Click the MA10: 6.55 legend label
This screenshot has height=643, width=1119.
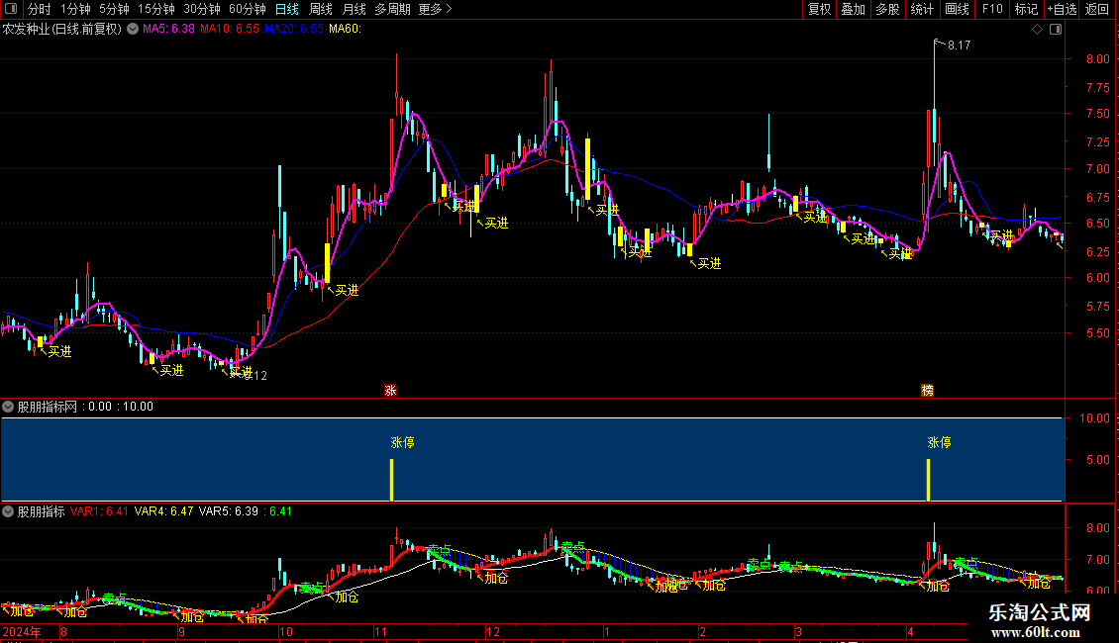[229, 29]
